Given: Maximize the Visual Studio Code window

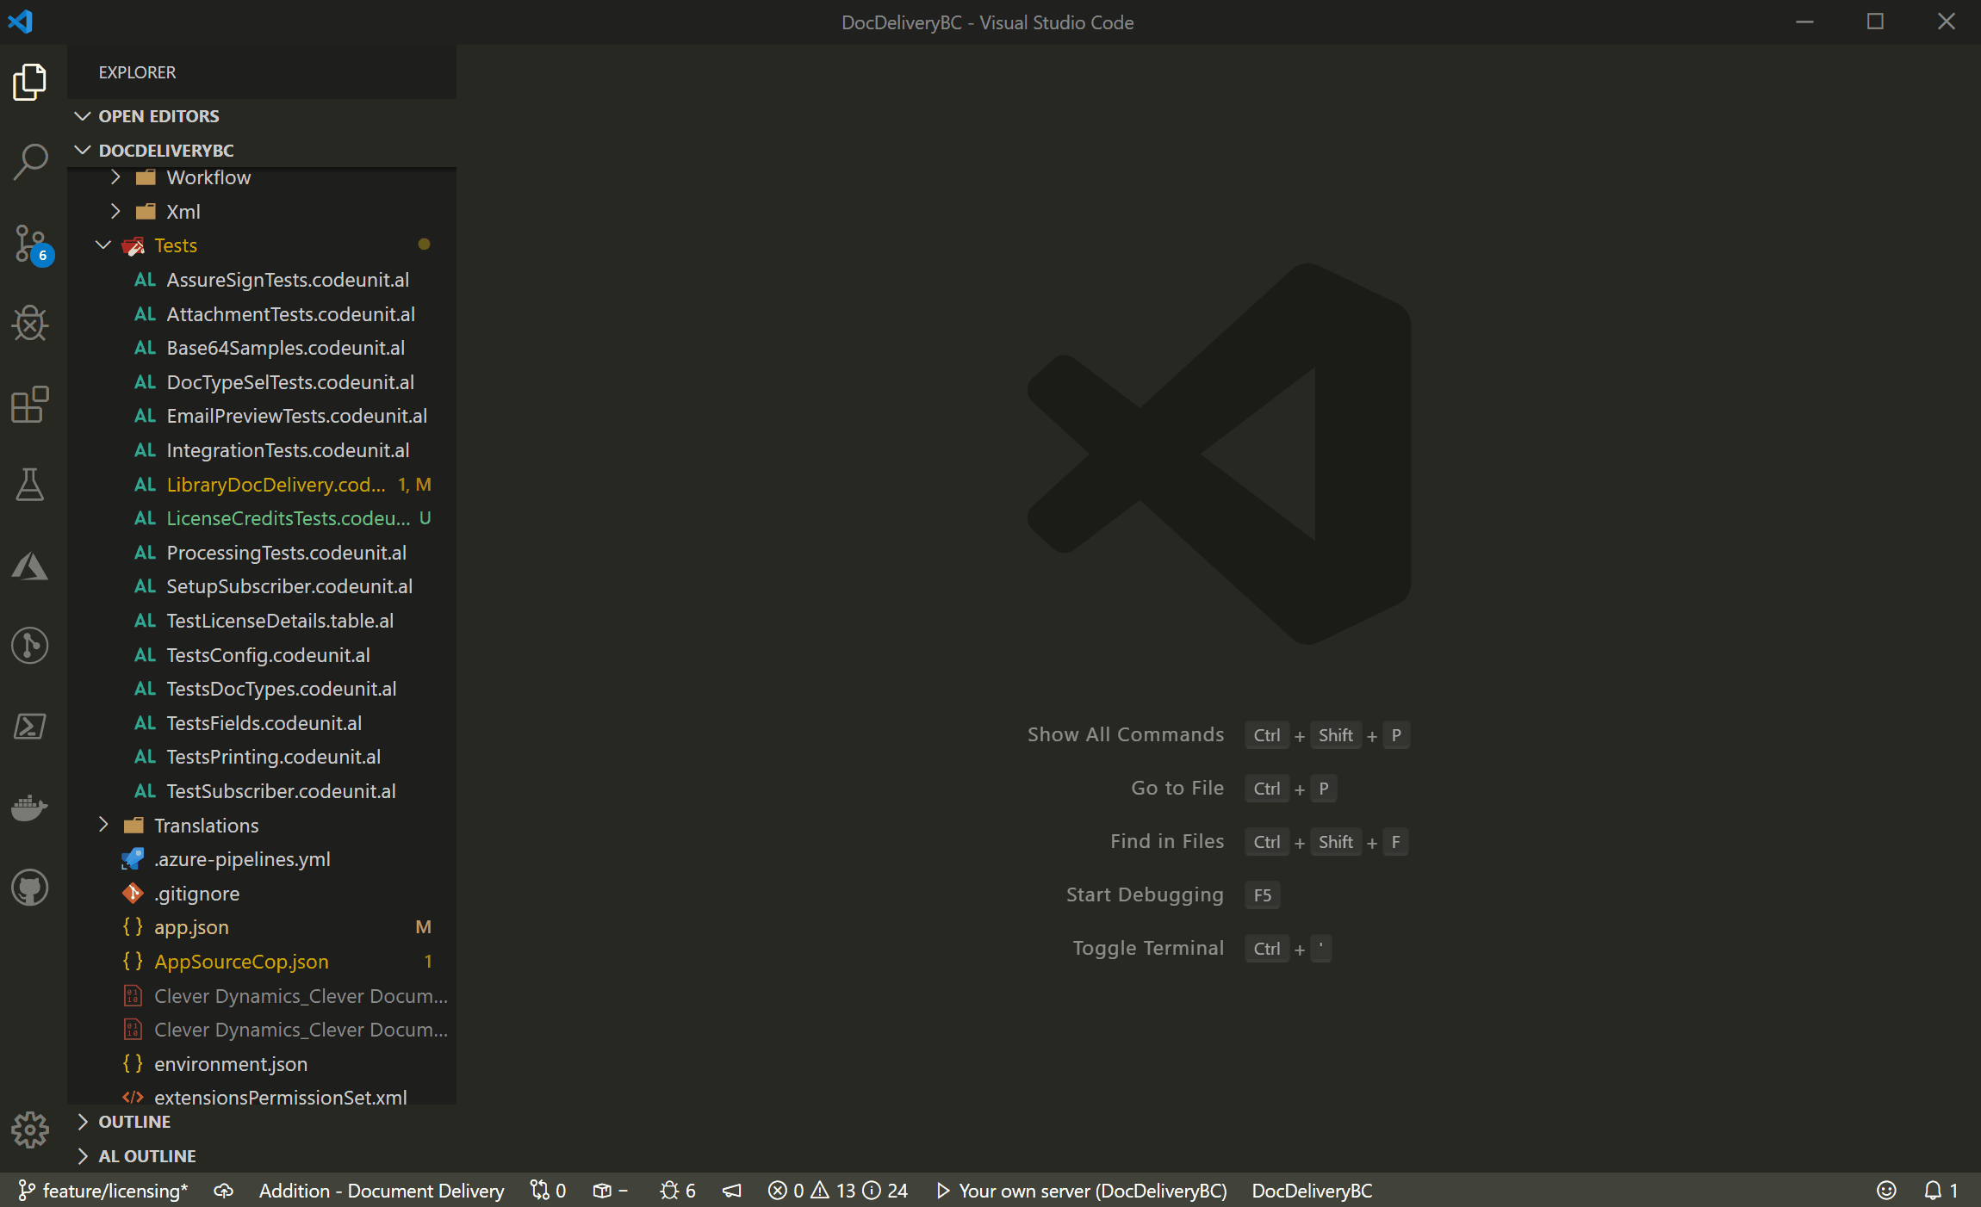Looking at the screenshot, I should click(1875, 22).
